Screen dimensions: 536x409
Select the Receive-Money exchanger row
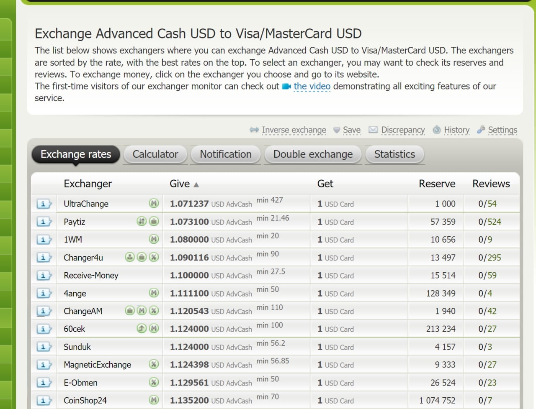91,276
